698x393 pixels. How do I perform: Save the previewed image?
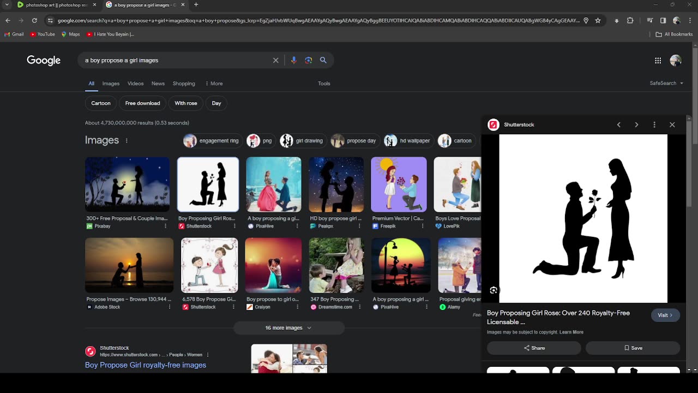633,348
